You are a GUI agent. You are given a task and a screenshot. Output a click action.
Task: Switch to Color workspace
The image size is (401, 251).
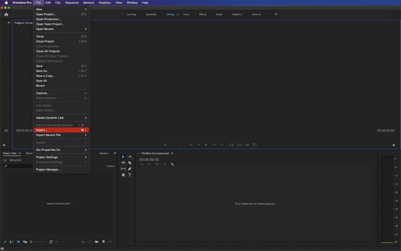point(186,15)
